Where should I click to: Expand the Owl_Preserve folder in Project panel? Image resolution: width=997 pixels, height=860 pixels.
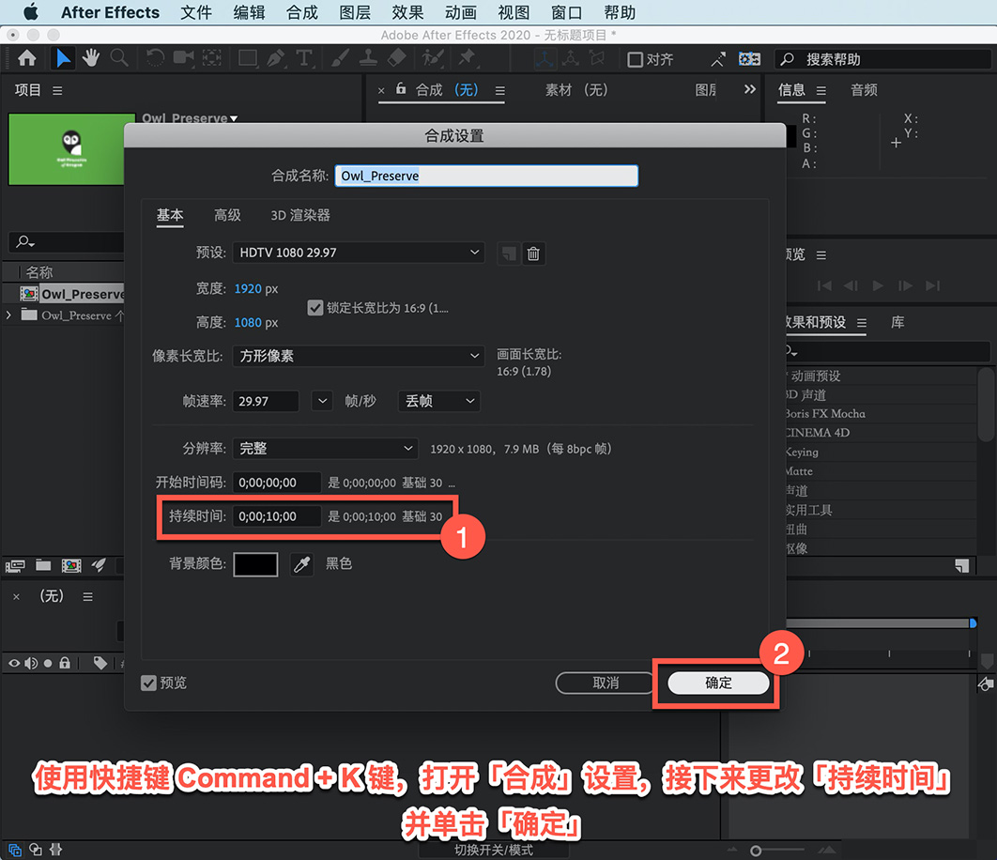pyautogui.click(x=8, y=315)
